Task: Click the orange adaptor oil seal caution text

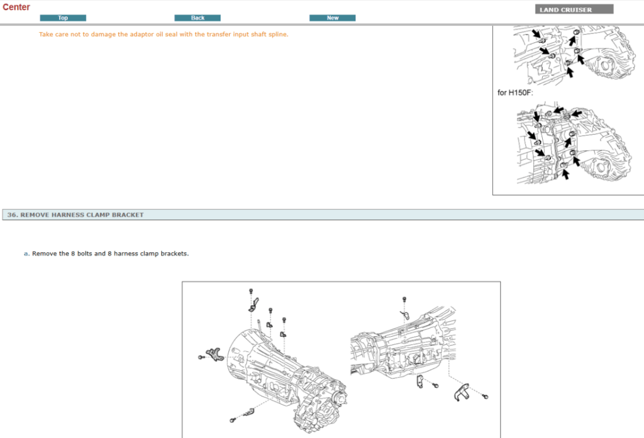Action: (x=164, y=35)
